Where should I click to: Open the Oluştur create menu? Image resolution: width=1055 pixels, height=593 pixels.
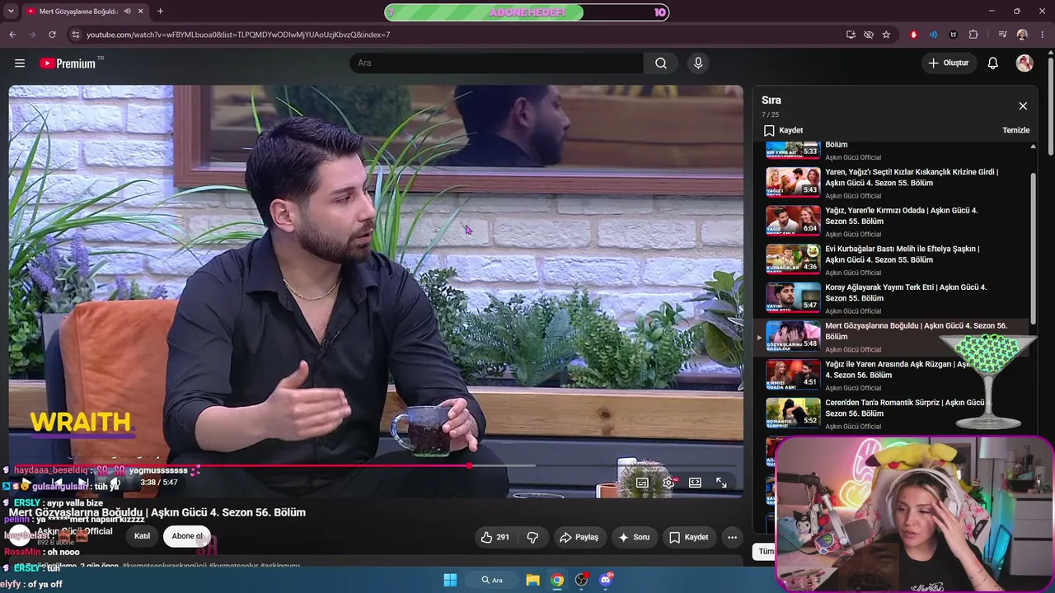948,63
